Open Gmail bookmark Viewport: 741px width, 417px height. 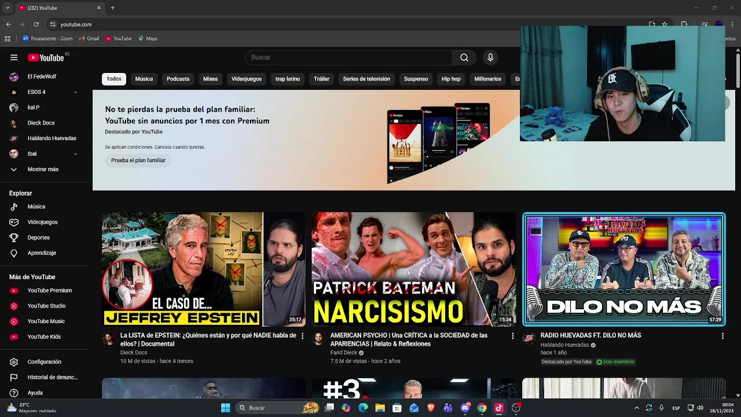click(x=89, y=39)
